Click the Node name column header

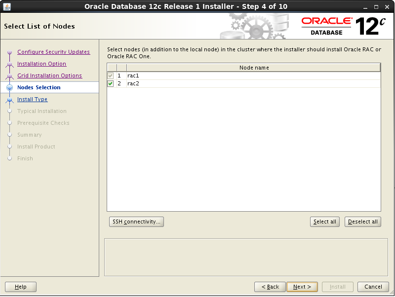[x=254, y=68]
